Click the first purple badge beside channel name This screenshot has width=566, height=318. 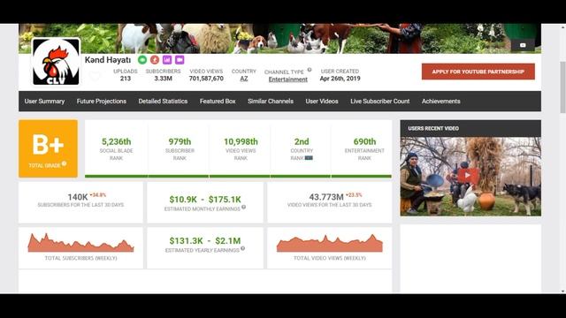point(167,60)
